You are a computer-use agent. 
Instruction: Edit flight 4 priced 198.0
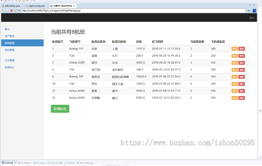(x=235, y=70)
